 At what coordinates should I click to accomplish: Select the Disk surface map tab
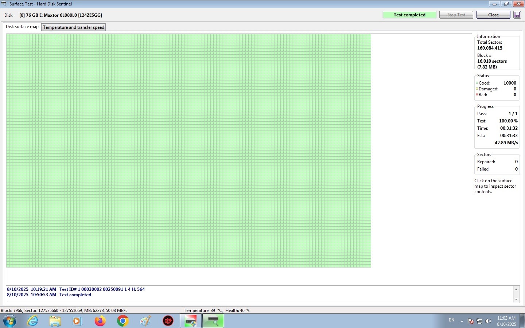(x=22, y=27)
